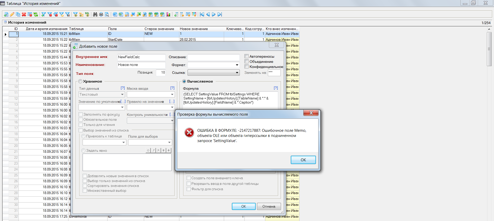Click the printer icon in the toolbar
This screenshot has width=494, height=221.
pos(101,14)
